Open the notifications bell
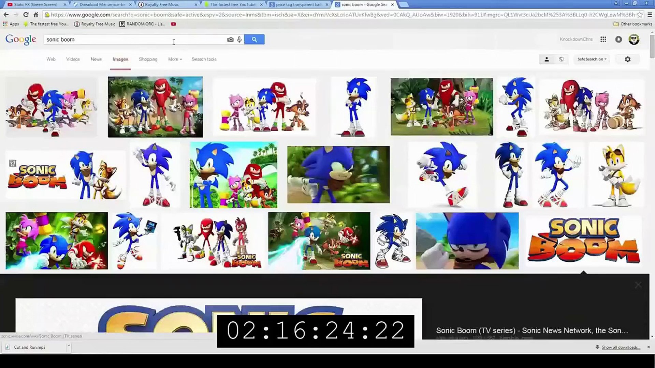Viewport: 655px width, 368px height. tap(618, 40)
